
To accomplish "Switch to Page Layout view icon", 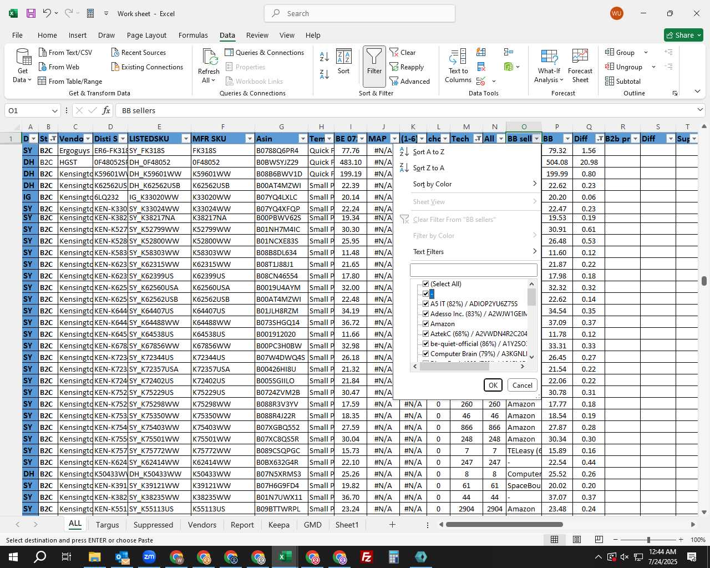I will click(x=577, y=540).
